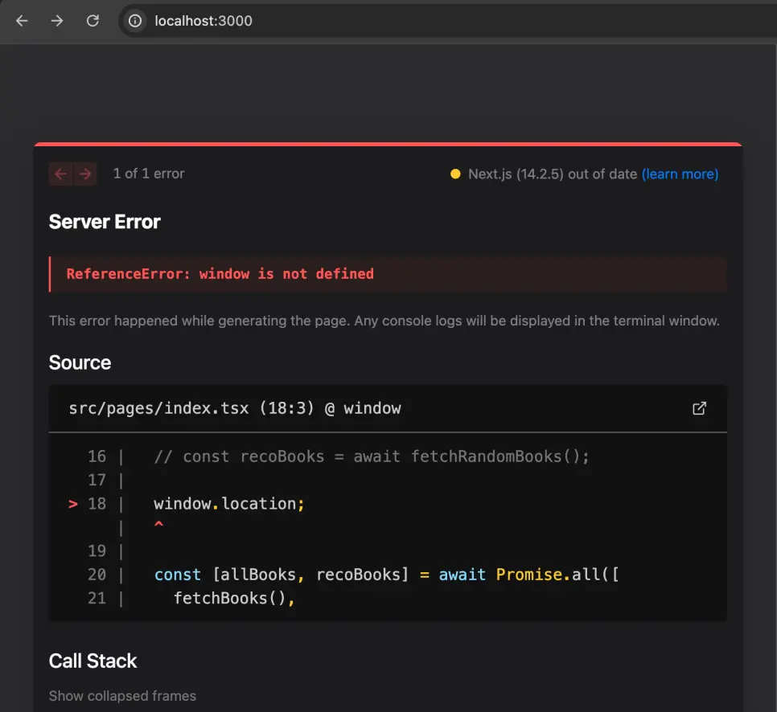Viewport: 777px width, 712px height.
Task: Open the learn more link
Action: (680, 174)
